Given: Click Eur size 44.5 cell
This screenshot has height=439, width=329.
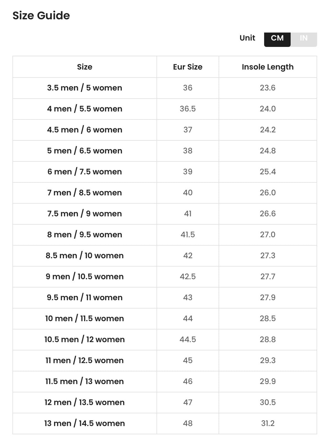Looking at the screenshot, I should click(188, 339).
